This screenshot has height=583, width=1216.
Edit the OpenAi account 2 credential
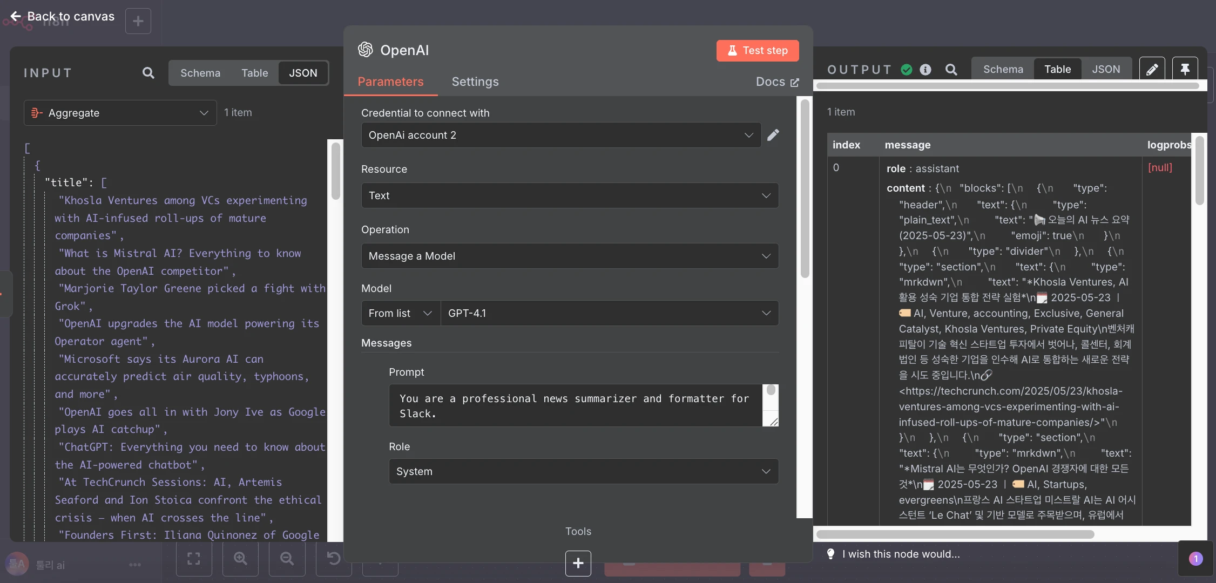pyautogui.click(x=773, y=135)
